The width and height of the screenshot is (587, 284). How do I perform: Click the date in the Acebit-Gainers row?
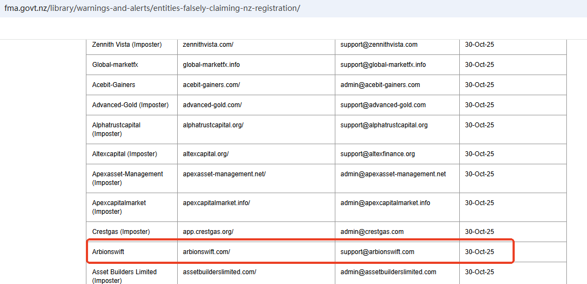coord(479,85)
